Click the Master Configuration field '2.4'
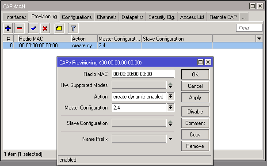 [139, 108]
